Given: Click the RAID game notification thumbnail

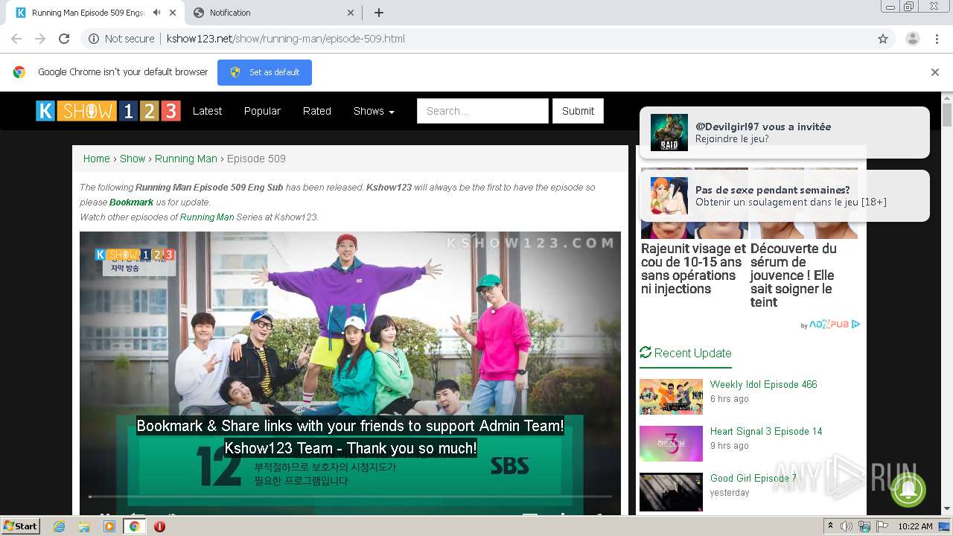Looking at the screenshot, I should coord(669,133).
